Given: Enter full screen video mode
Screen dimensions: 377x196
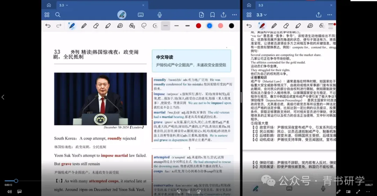Looking at the screenshot, I should pyautogui.click(x=358, y=192).
